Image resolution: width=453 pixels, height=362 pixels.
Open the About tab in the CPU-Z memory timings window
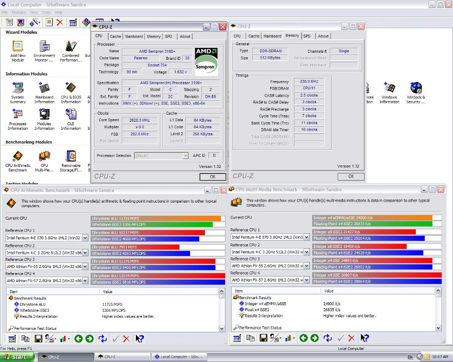[323, 36]
